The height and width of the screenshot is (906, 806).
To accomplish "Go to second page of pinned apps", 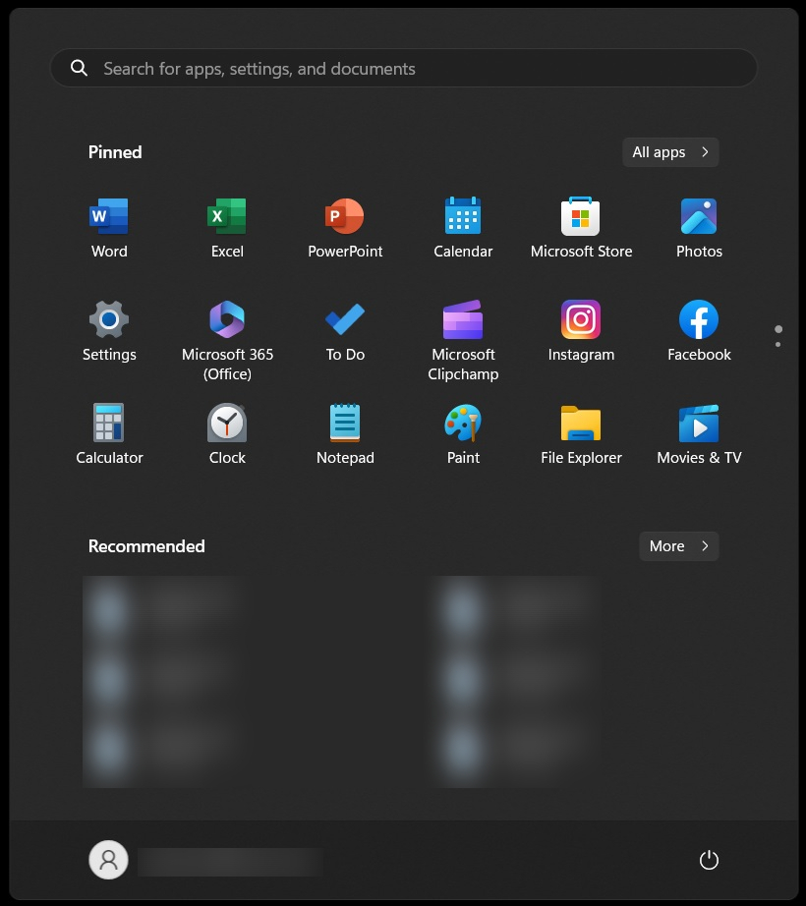I will pyautogui.click(x=778, y=344).
